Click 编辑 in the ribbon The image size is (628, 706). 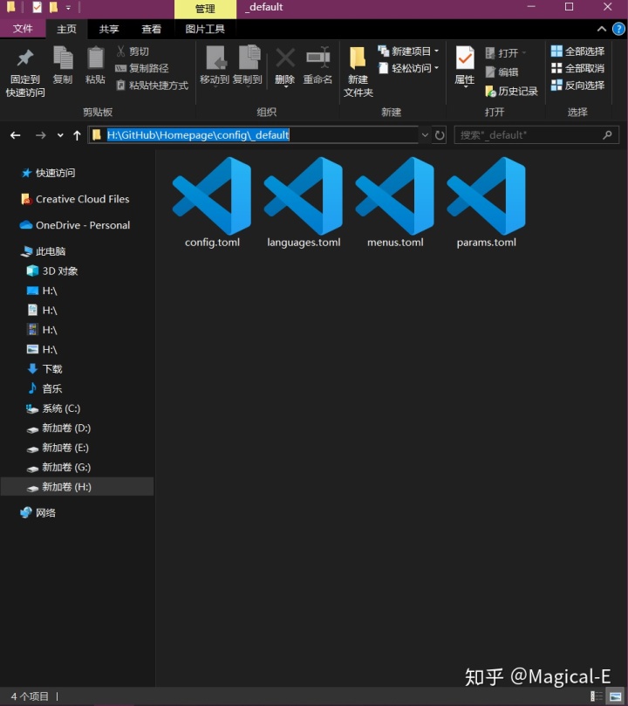click(x=502, y=72)
